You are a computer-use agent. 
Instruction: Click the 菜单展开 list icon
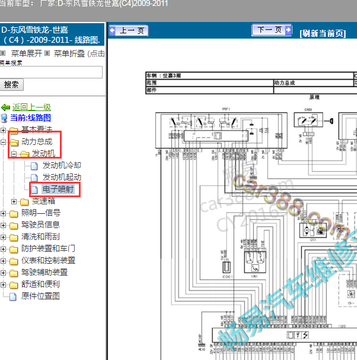coord(2,53)
